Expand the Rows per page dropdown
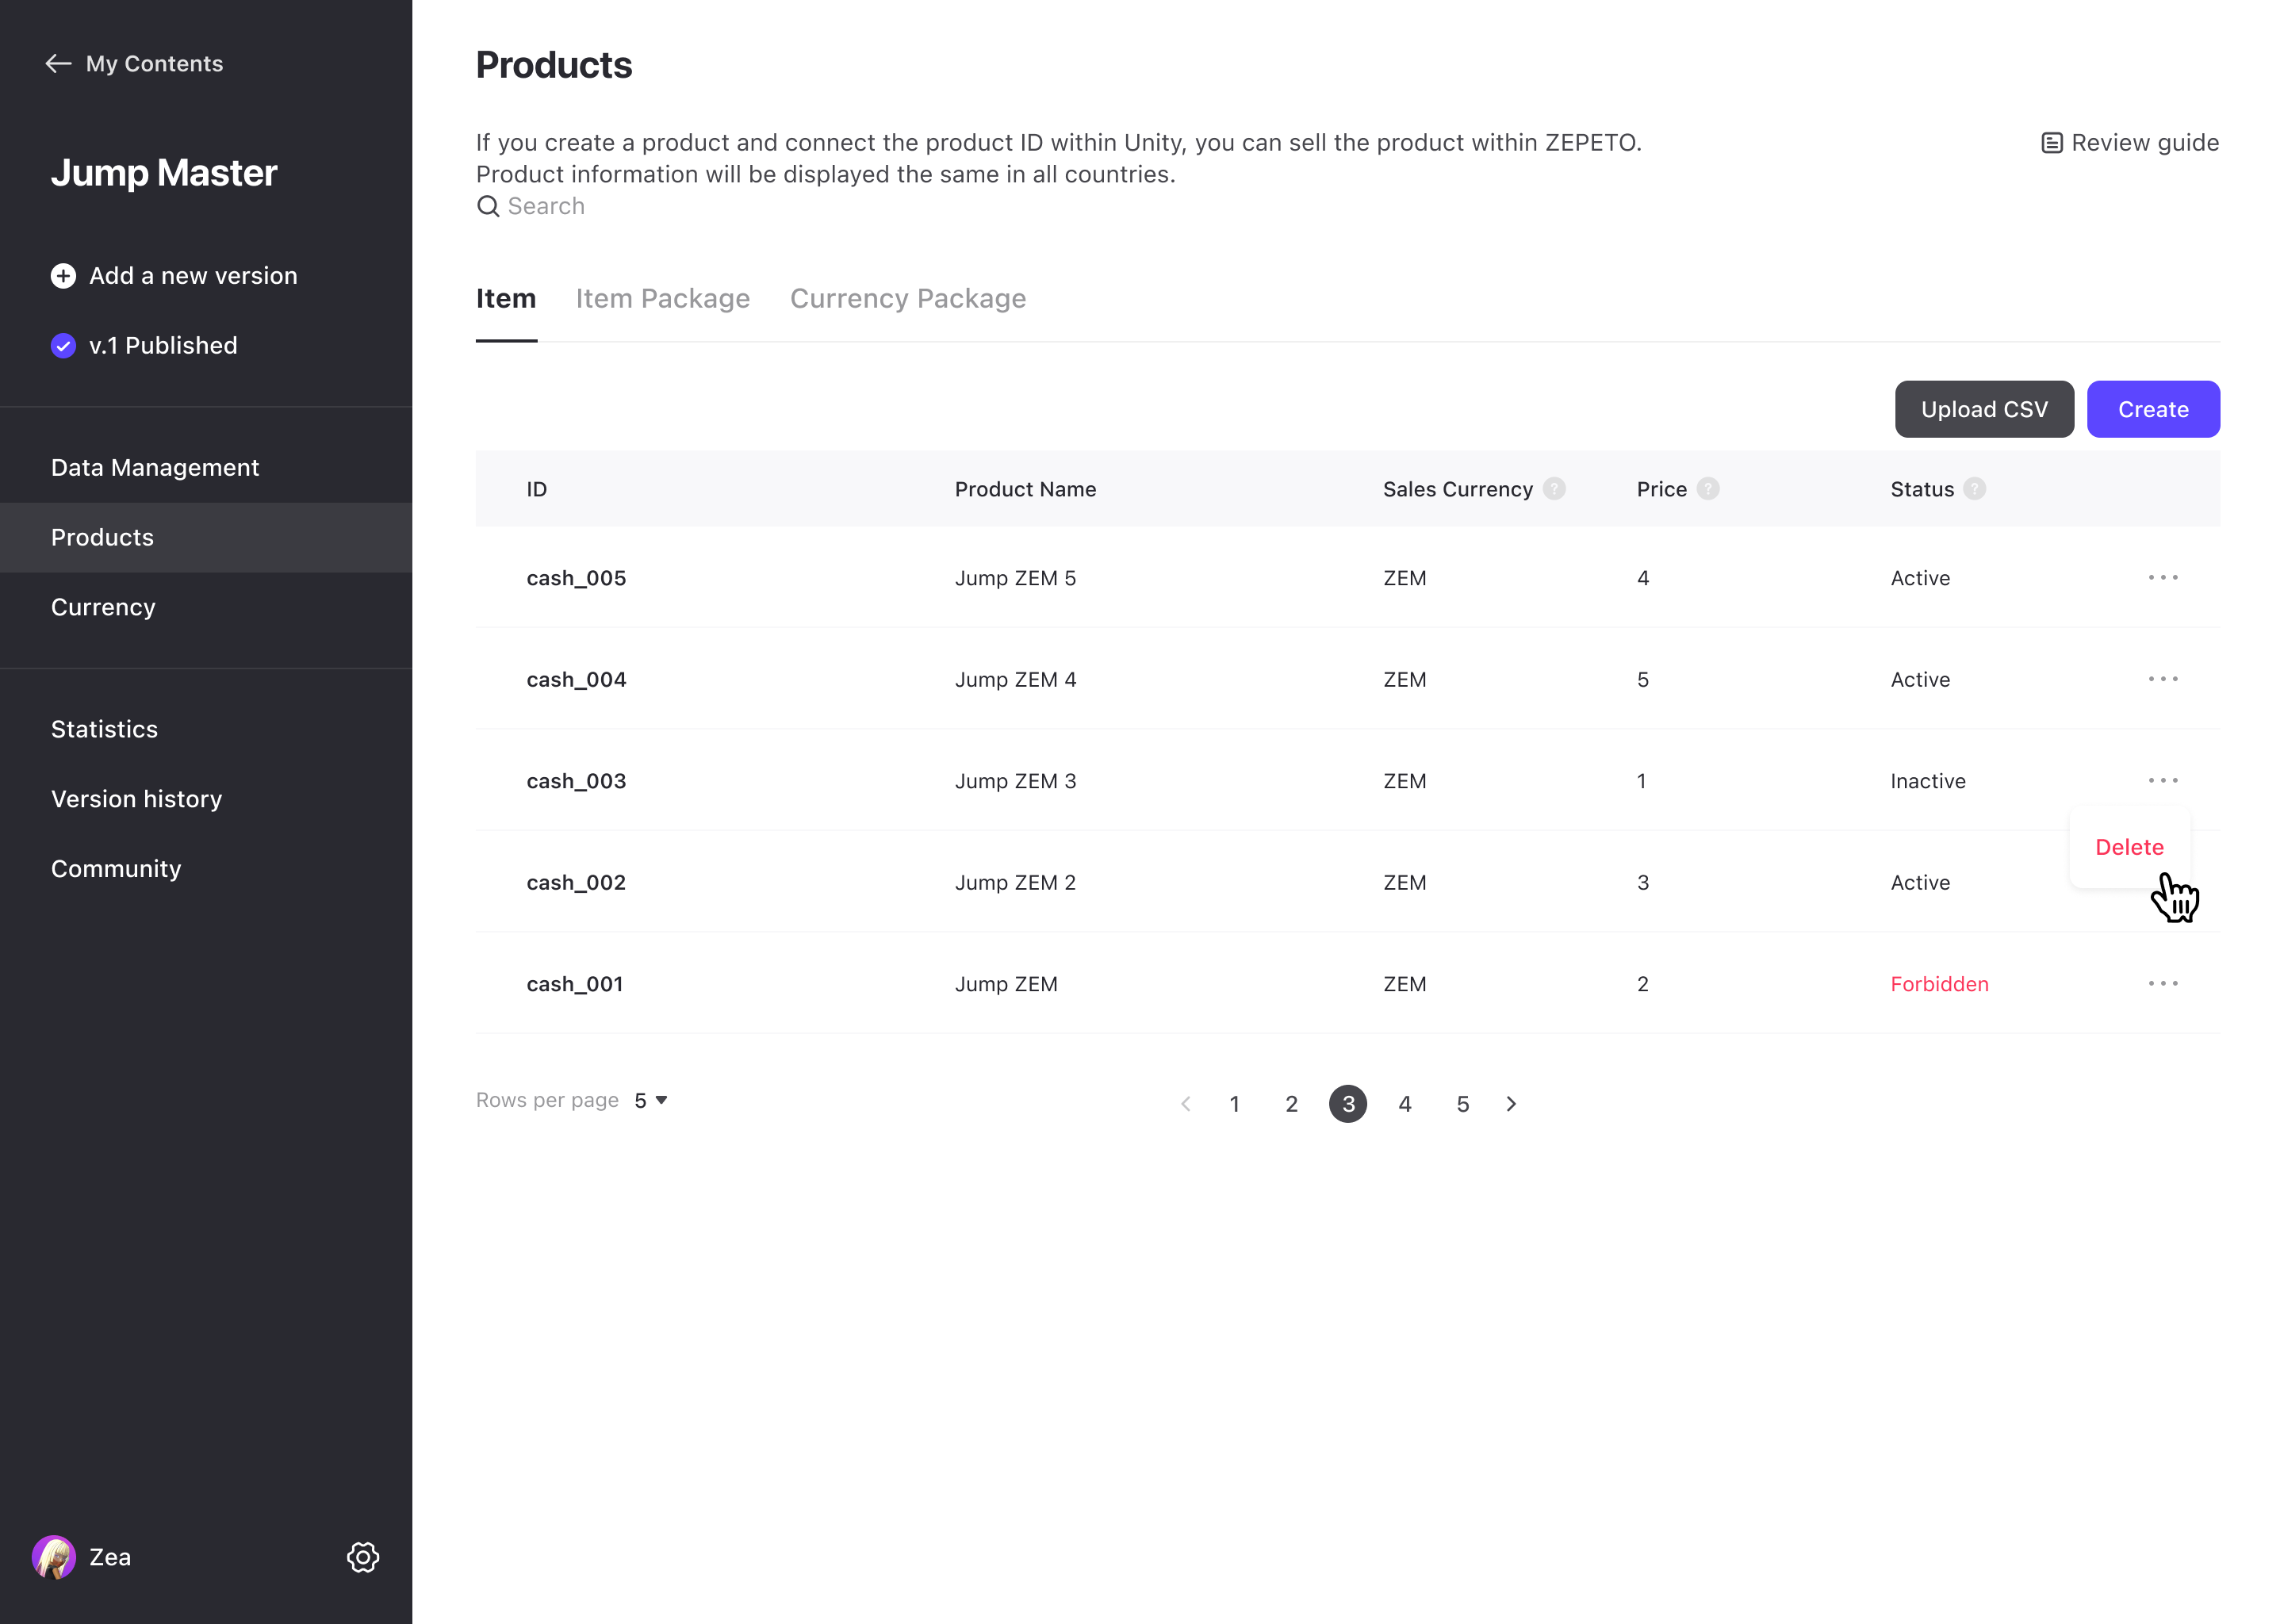This screenshot has width=2284, height=1624. click(x=651, y=1100)
